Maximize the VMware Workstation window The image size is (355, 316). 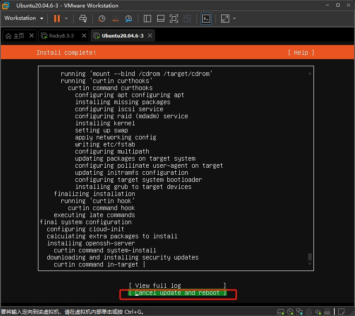(338, 5)
